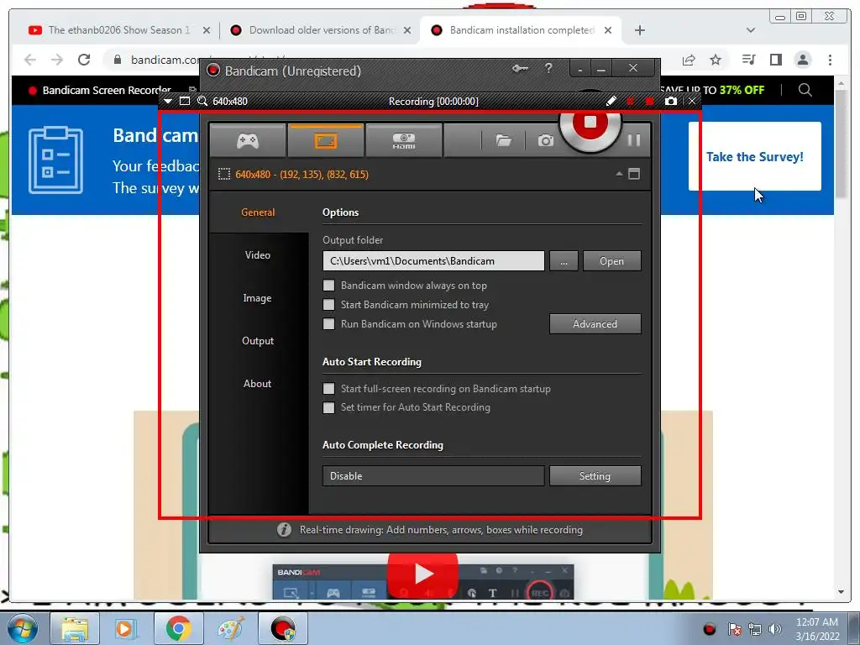The height and width of the screenshot is (645, 860).
Task: Check Start Bandicam minimized to tray
Action: [328, 304]
